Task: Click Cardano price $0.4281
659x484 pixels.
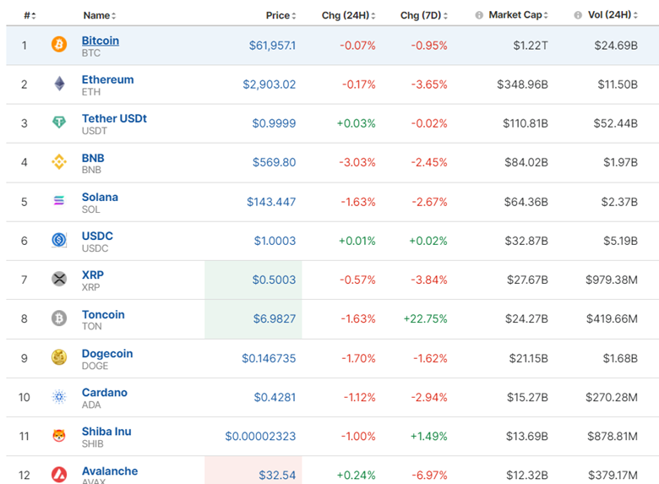Action: [275, 398]
